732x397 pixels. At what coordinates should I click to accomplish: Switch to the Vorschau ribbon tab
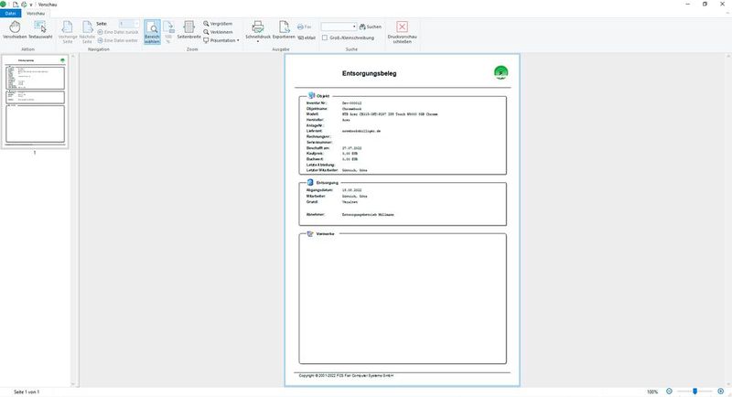point(38,14)
